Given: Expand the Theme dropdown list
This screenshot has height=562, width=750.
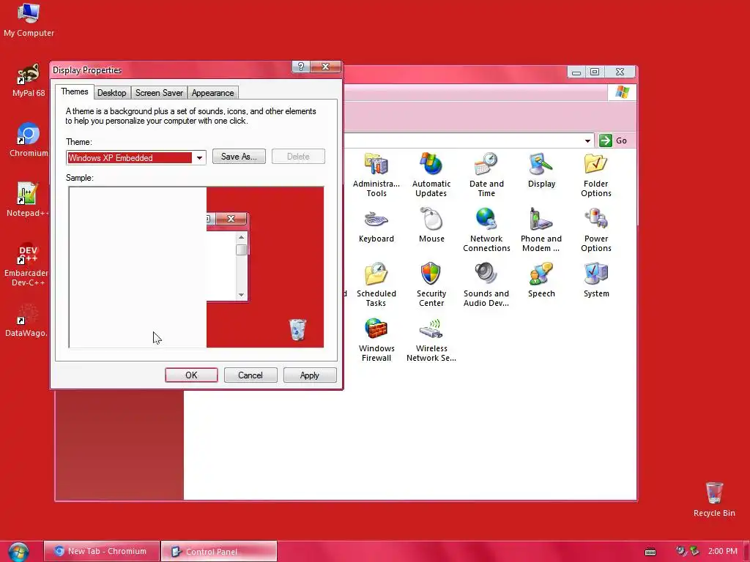Looking at the screenshot, I should point(199,157).
